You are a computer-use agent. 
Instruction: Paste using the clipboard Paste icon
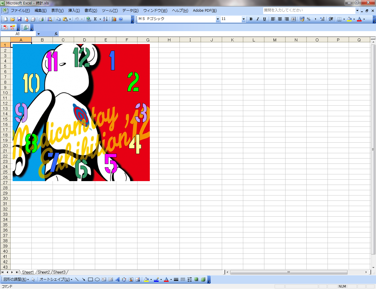coord(65,19)
